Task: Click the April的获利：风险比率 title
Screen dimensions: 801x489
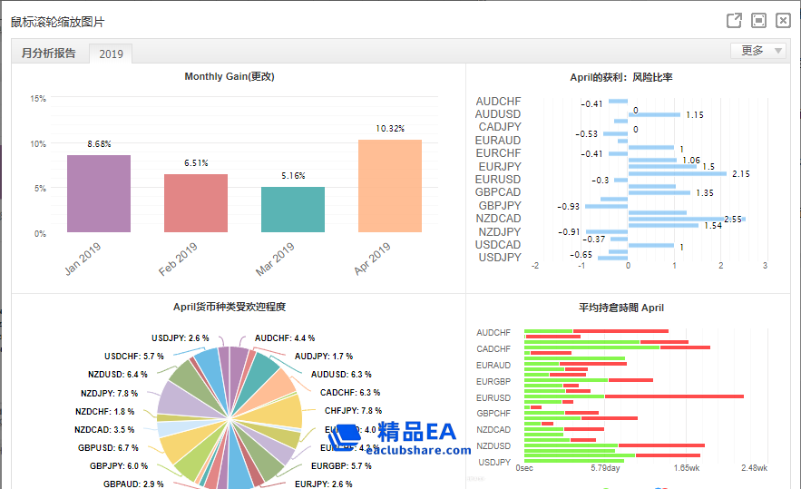Action: coord(621,77)
